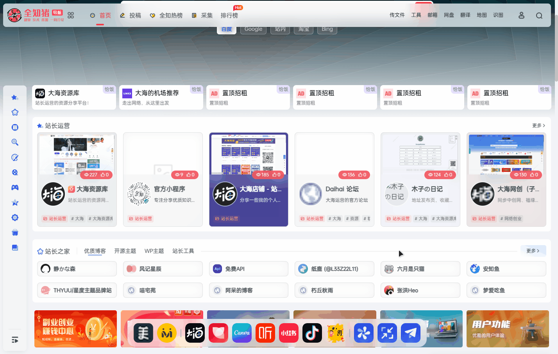This screenshot has height=354, width=558.
Task: Open the Canva icon in the bottom dock
Action: [241, 333]
